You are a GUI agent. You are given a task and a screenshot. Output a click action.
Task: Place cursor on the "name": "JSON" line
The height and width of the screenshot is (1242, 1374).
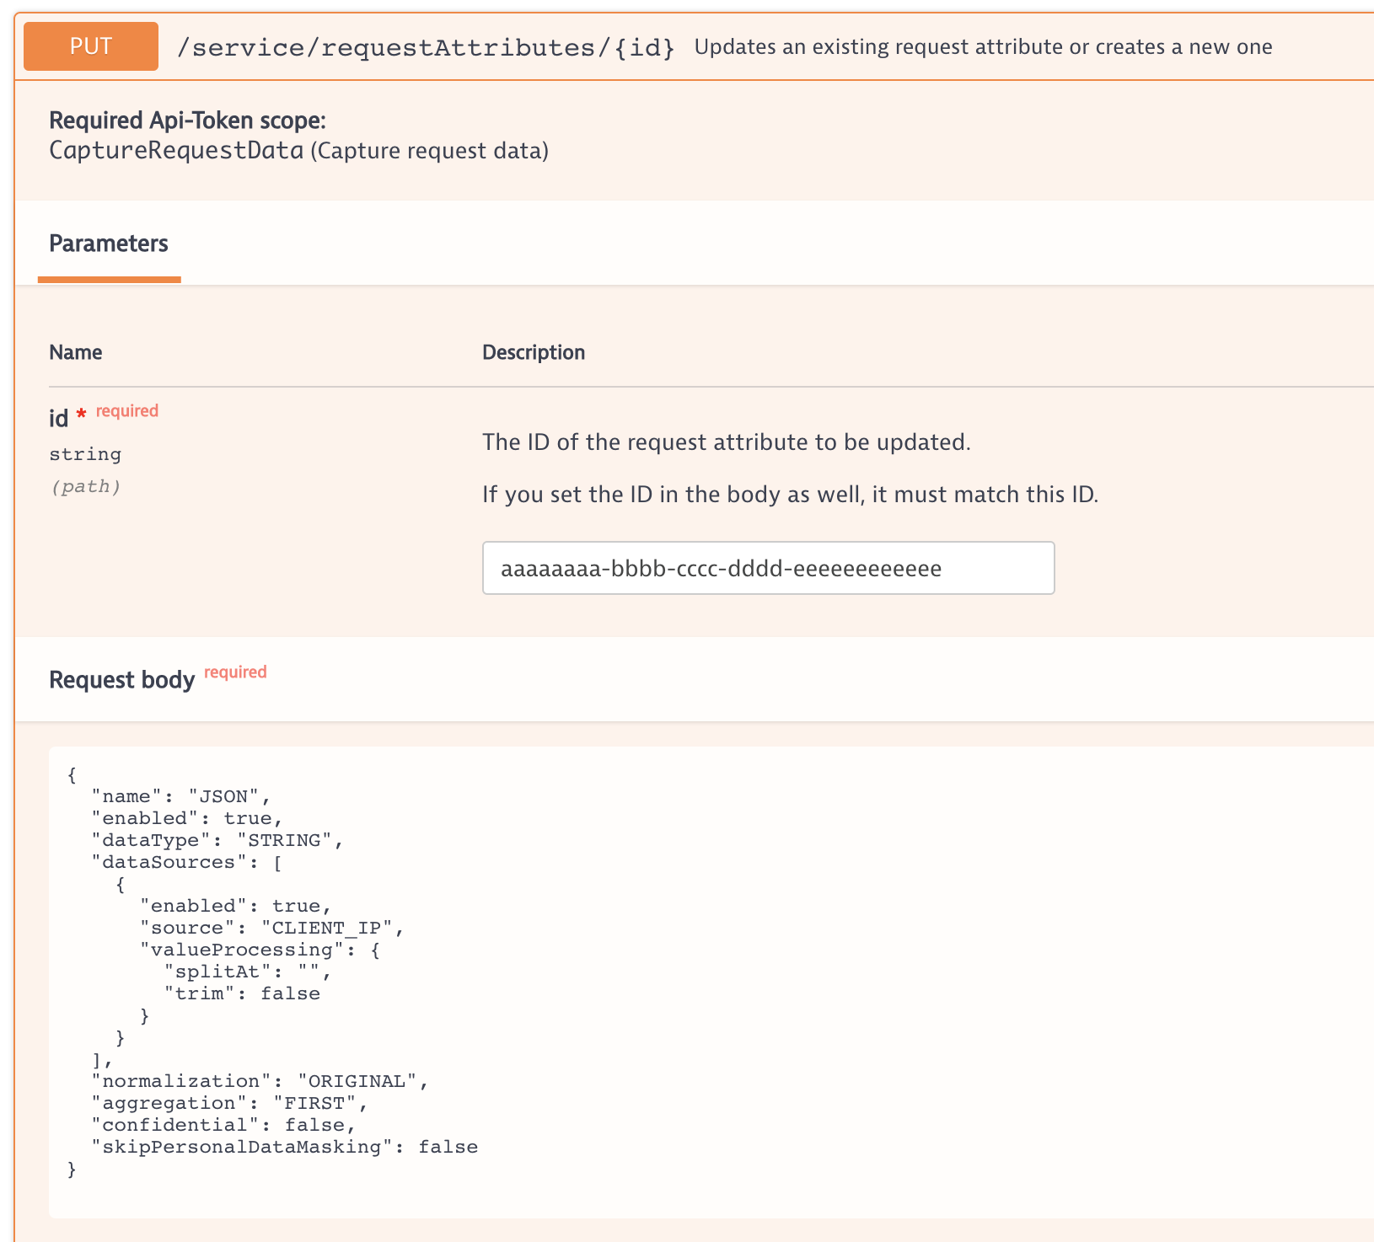point(180,796)
